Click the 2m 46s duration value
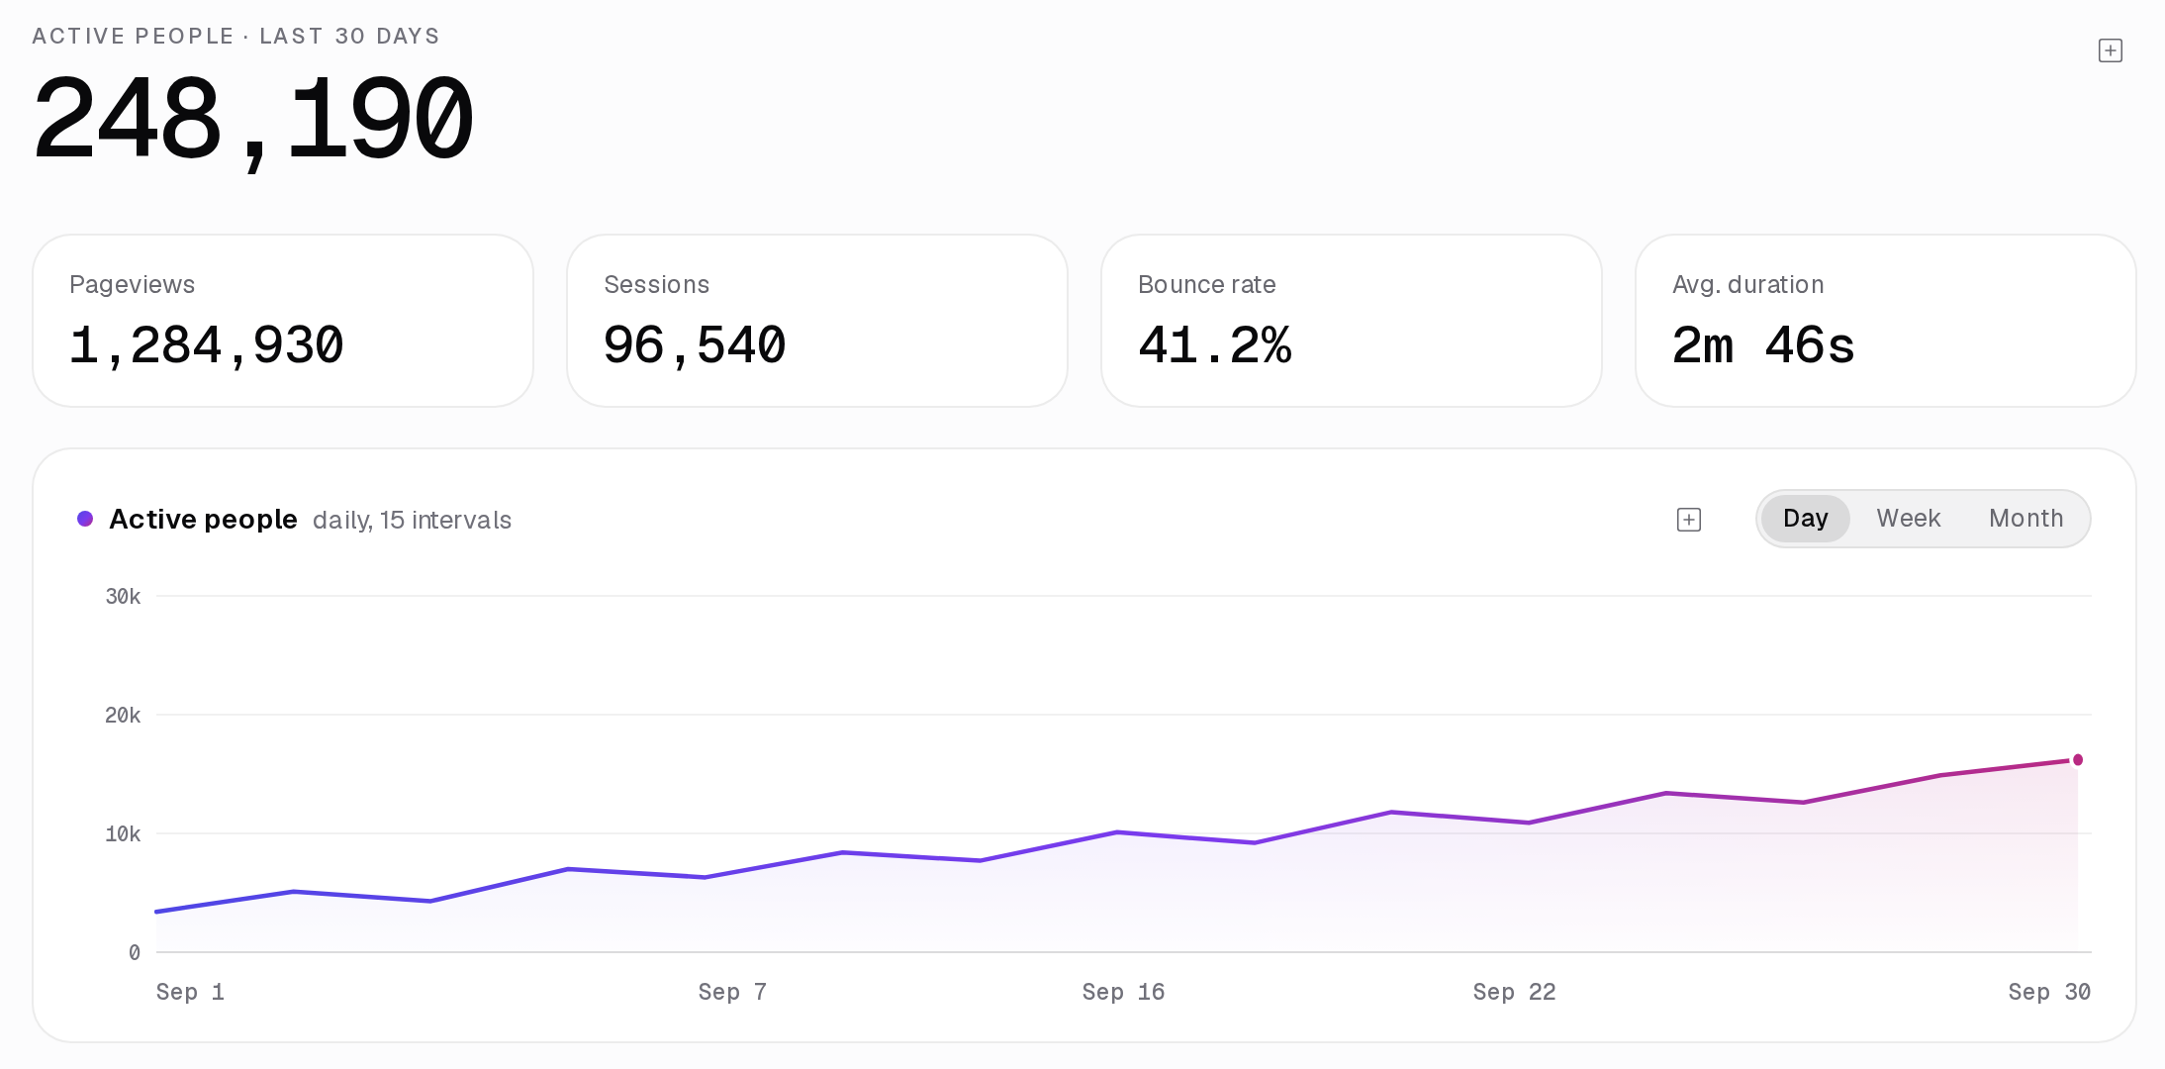Image resolution: width=2165 pixels, height=1069 pixels. 1763,346
